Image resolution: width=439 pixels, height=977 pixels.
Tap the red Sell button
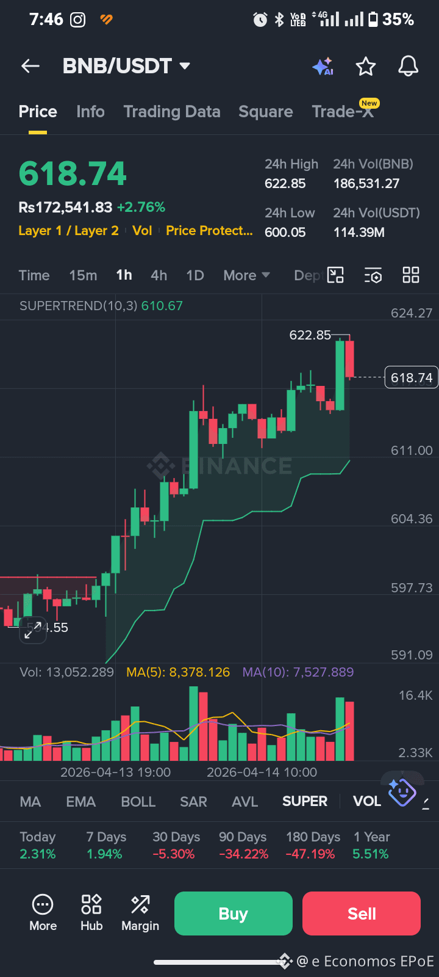[x=362, y=913]
